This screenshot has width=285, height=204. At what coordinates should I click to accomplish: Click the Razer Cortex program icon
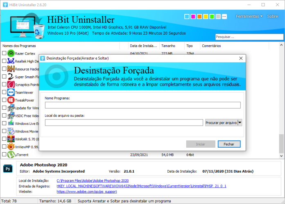tap(11, 53)
